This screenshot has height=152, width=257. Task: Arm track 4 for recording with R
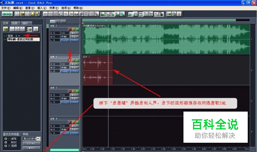70,122
